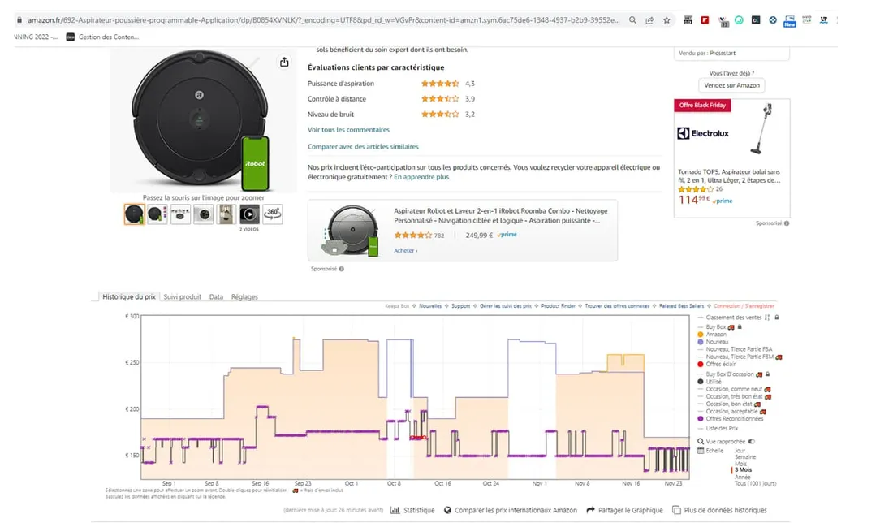Select the first product image thumbnail
This screenshot has width=893, height=523.
[134, 214]
